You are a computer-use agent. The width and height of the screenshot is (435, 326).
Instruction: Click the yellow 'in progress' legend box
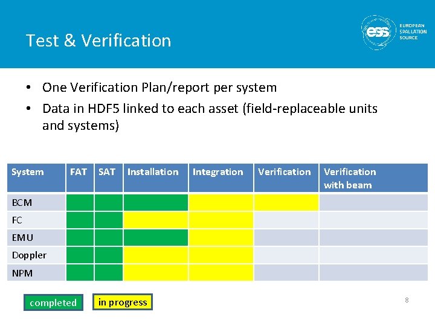123,302
